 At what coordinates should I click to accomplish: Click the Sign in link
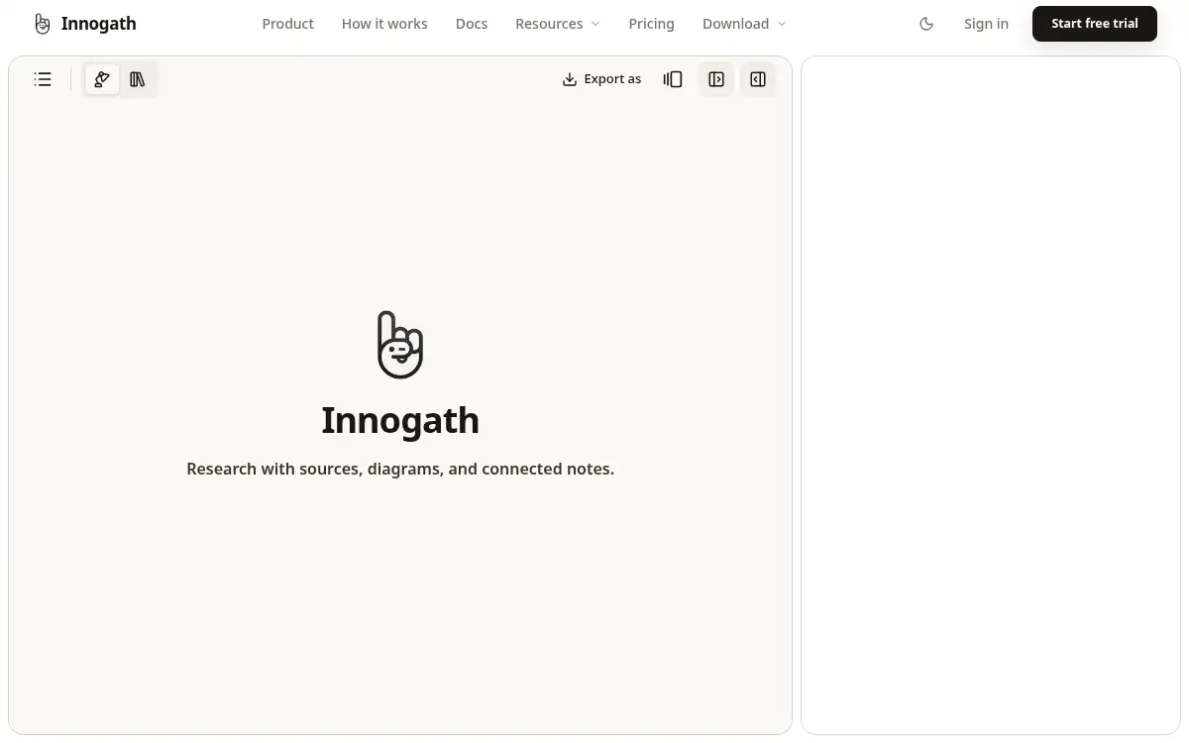[986, 24]
